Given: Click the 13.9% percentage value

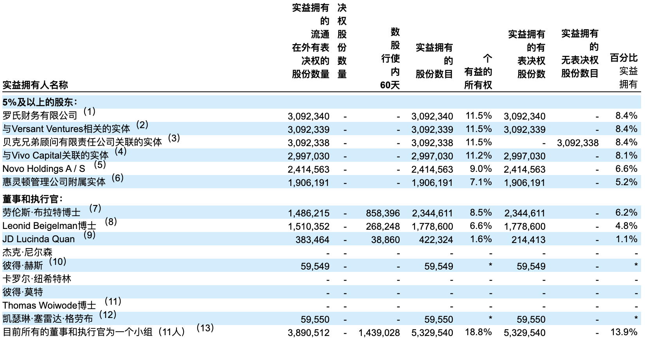Looking at the screenshot, I should click(x=624, y=332).
